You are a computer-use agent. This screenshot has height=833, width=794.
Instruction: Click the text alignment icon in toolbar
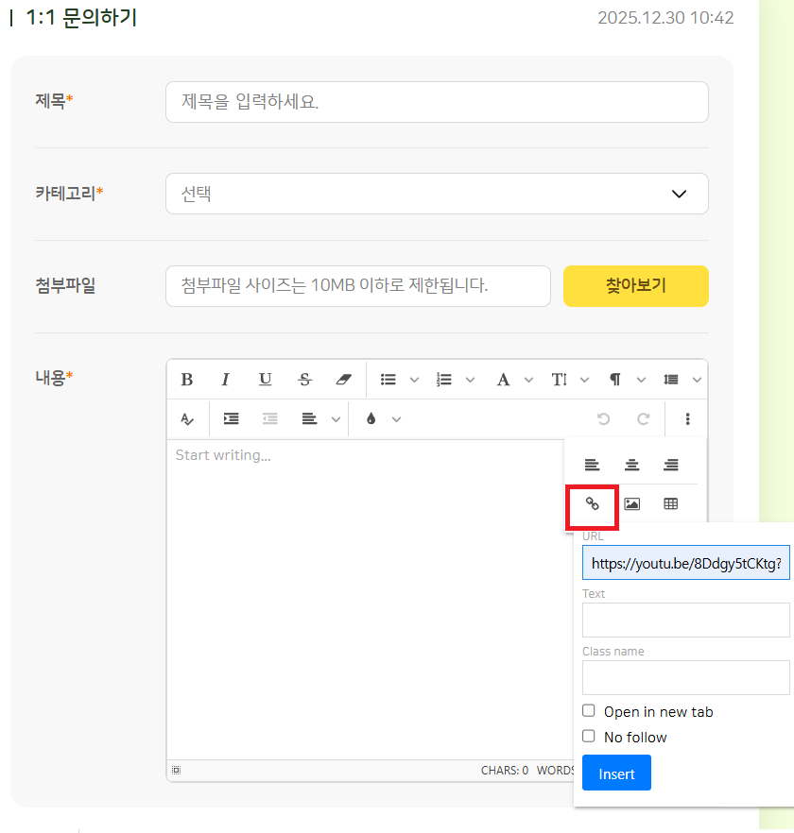pos(309,419)
